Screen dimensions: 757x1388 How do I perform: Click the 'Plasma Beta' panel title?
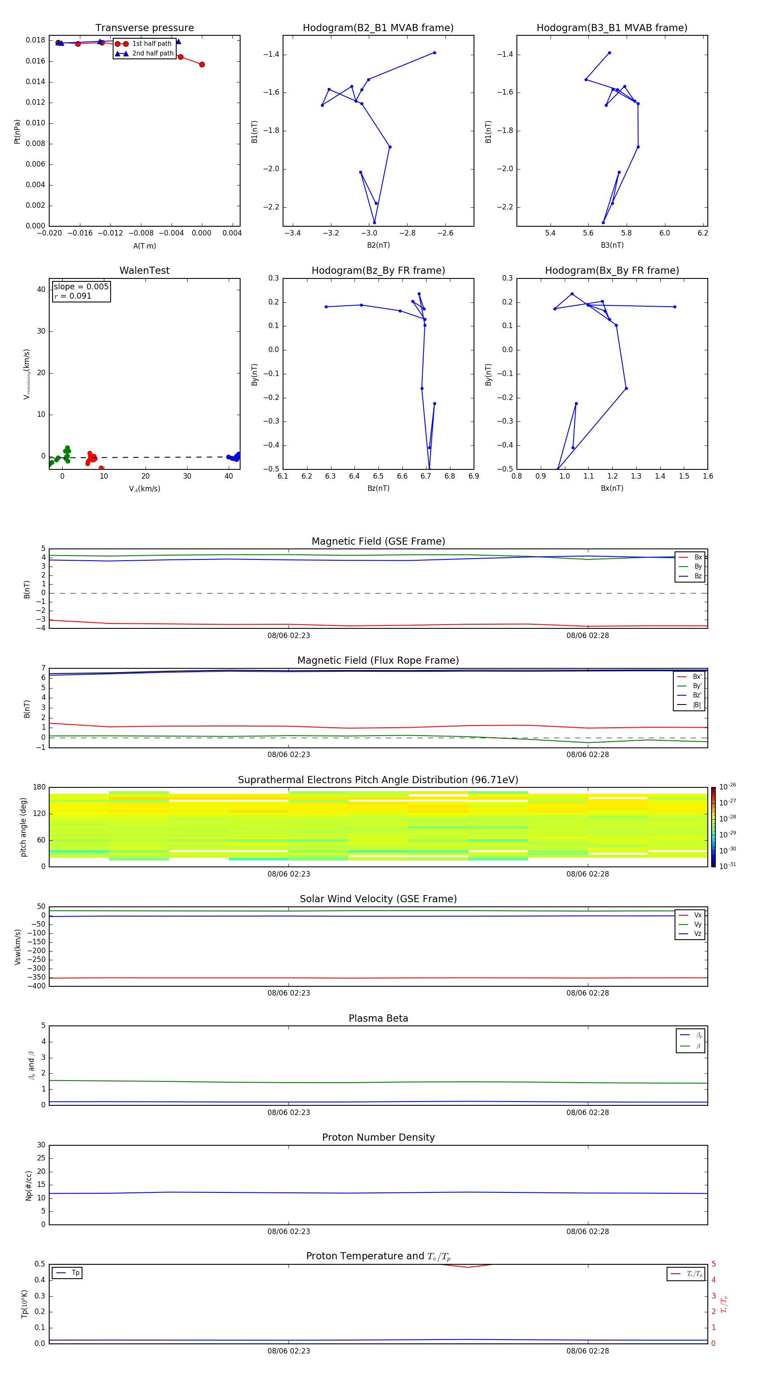point(378,1018)
